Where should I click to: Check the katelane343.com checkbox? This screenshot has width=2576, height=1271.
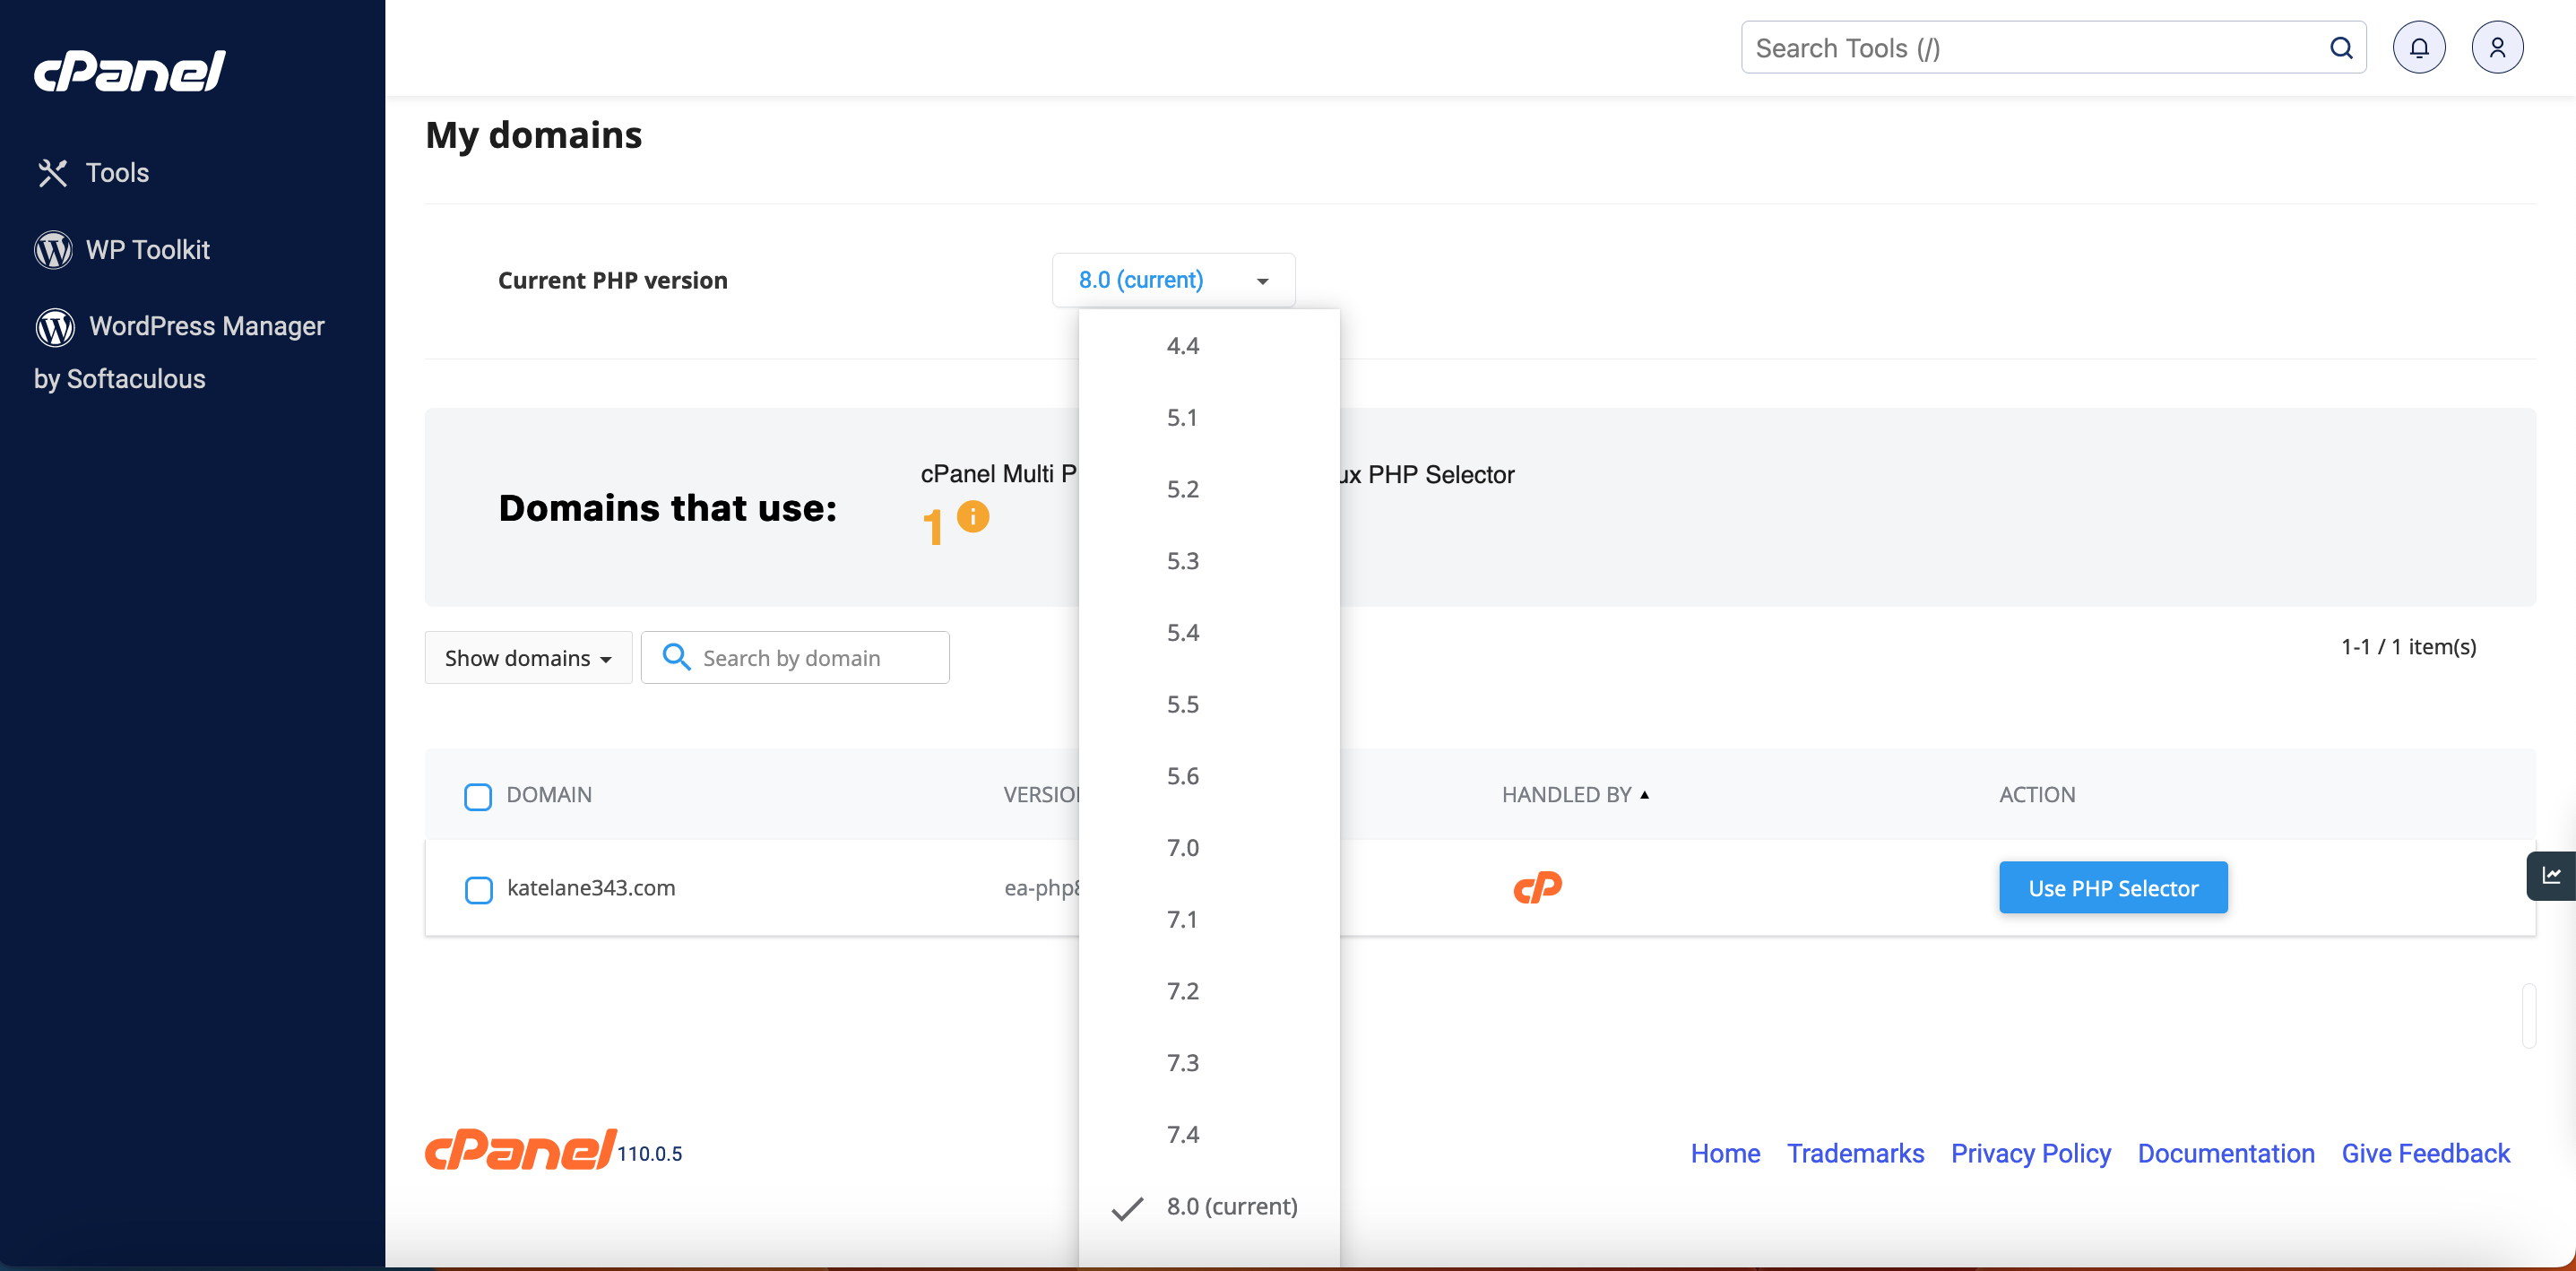(478, 889)
